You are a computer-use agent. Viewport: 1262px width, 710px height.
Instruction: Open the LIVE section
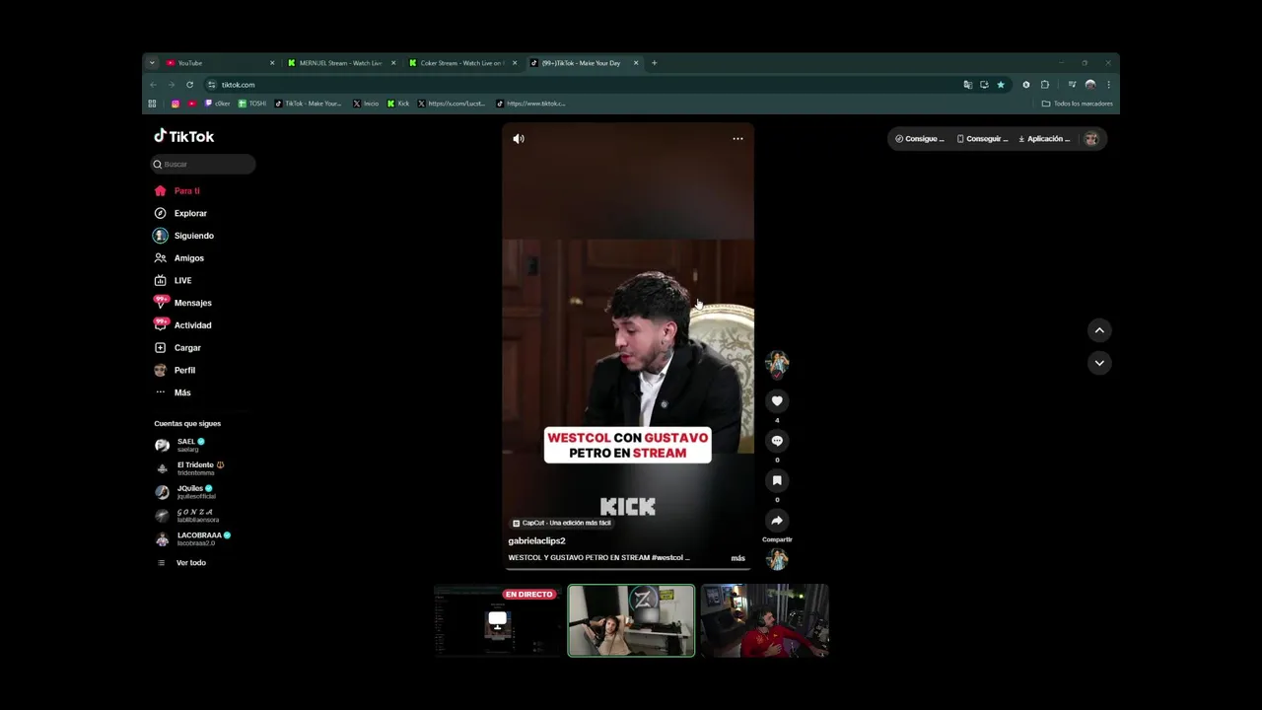pos(174,280)
